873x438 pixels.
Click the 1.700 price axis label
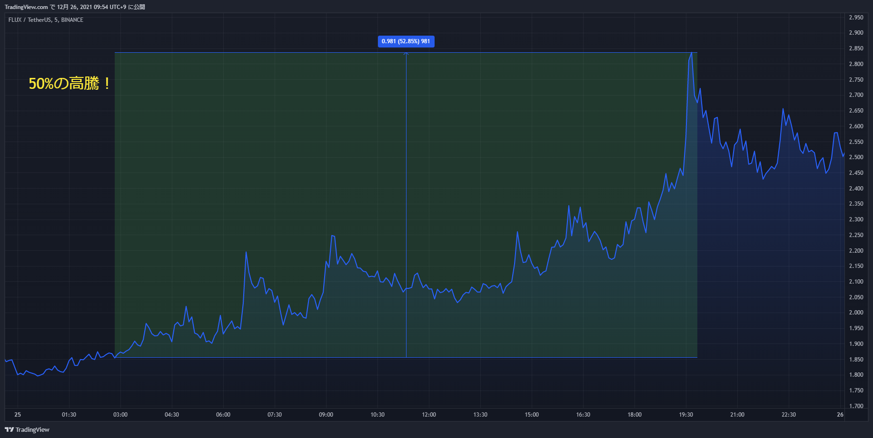click(856, 406)
